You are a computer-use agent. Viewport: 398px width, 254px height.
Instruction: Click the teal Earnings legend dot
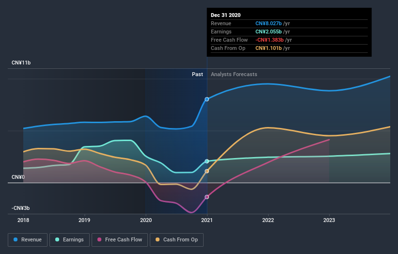57,239
